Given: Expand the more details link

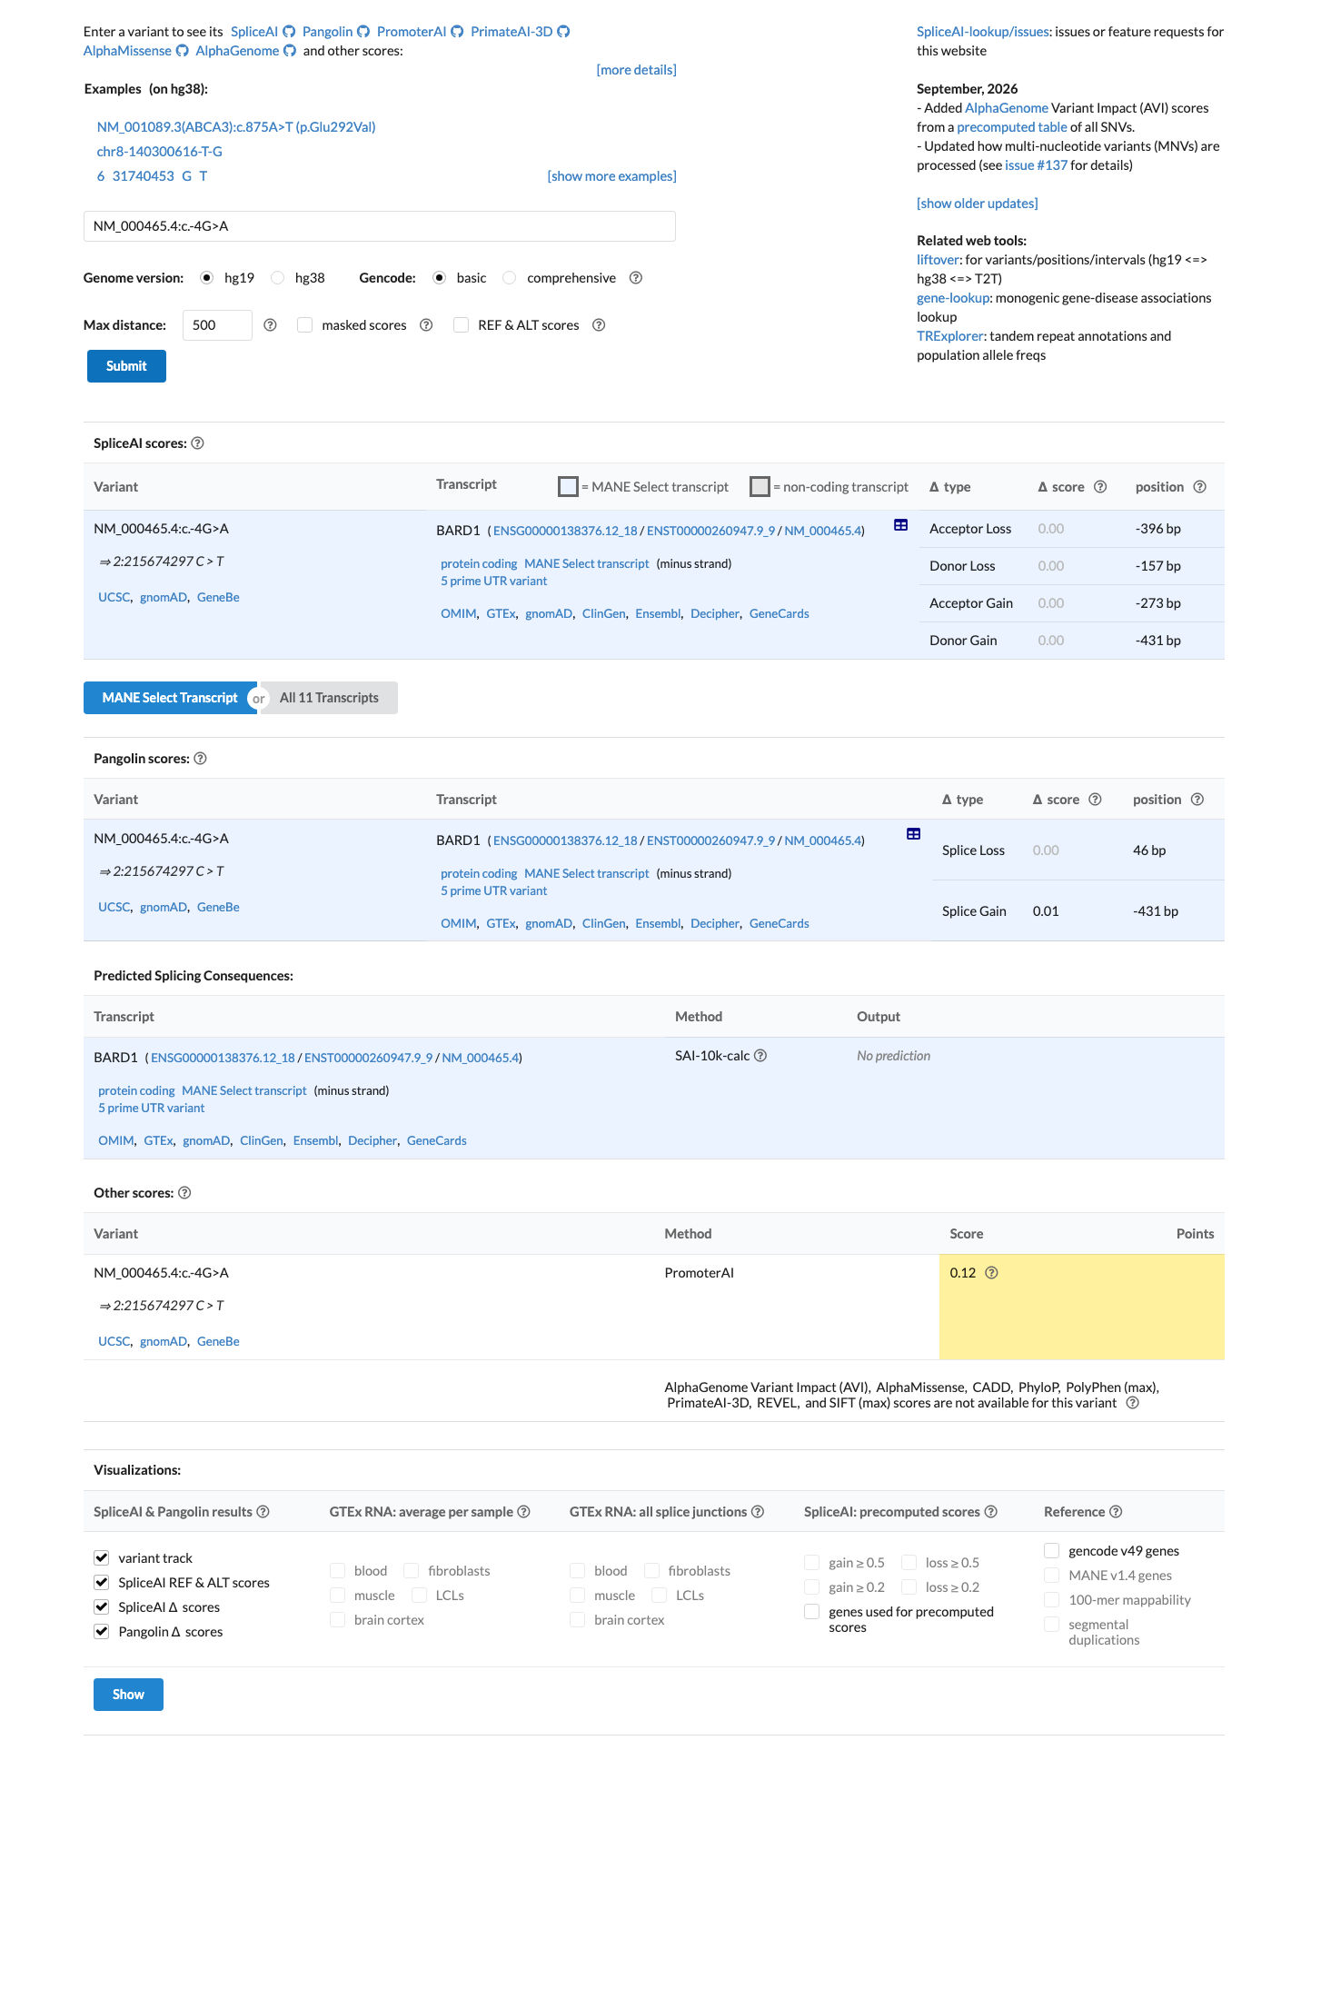Looking at the screenshot, I should click(636, 70).
